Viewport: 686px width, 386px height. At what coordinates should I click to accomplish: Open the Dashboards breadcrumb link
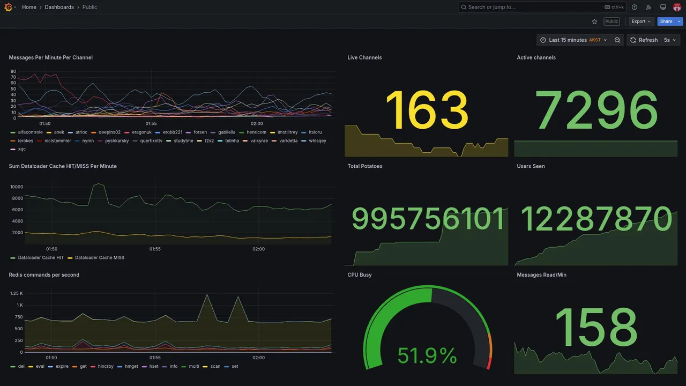[x=59, y=7]
